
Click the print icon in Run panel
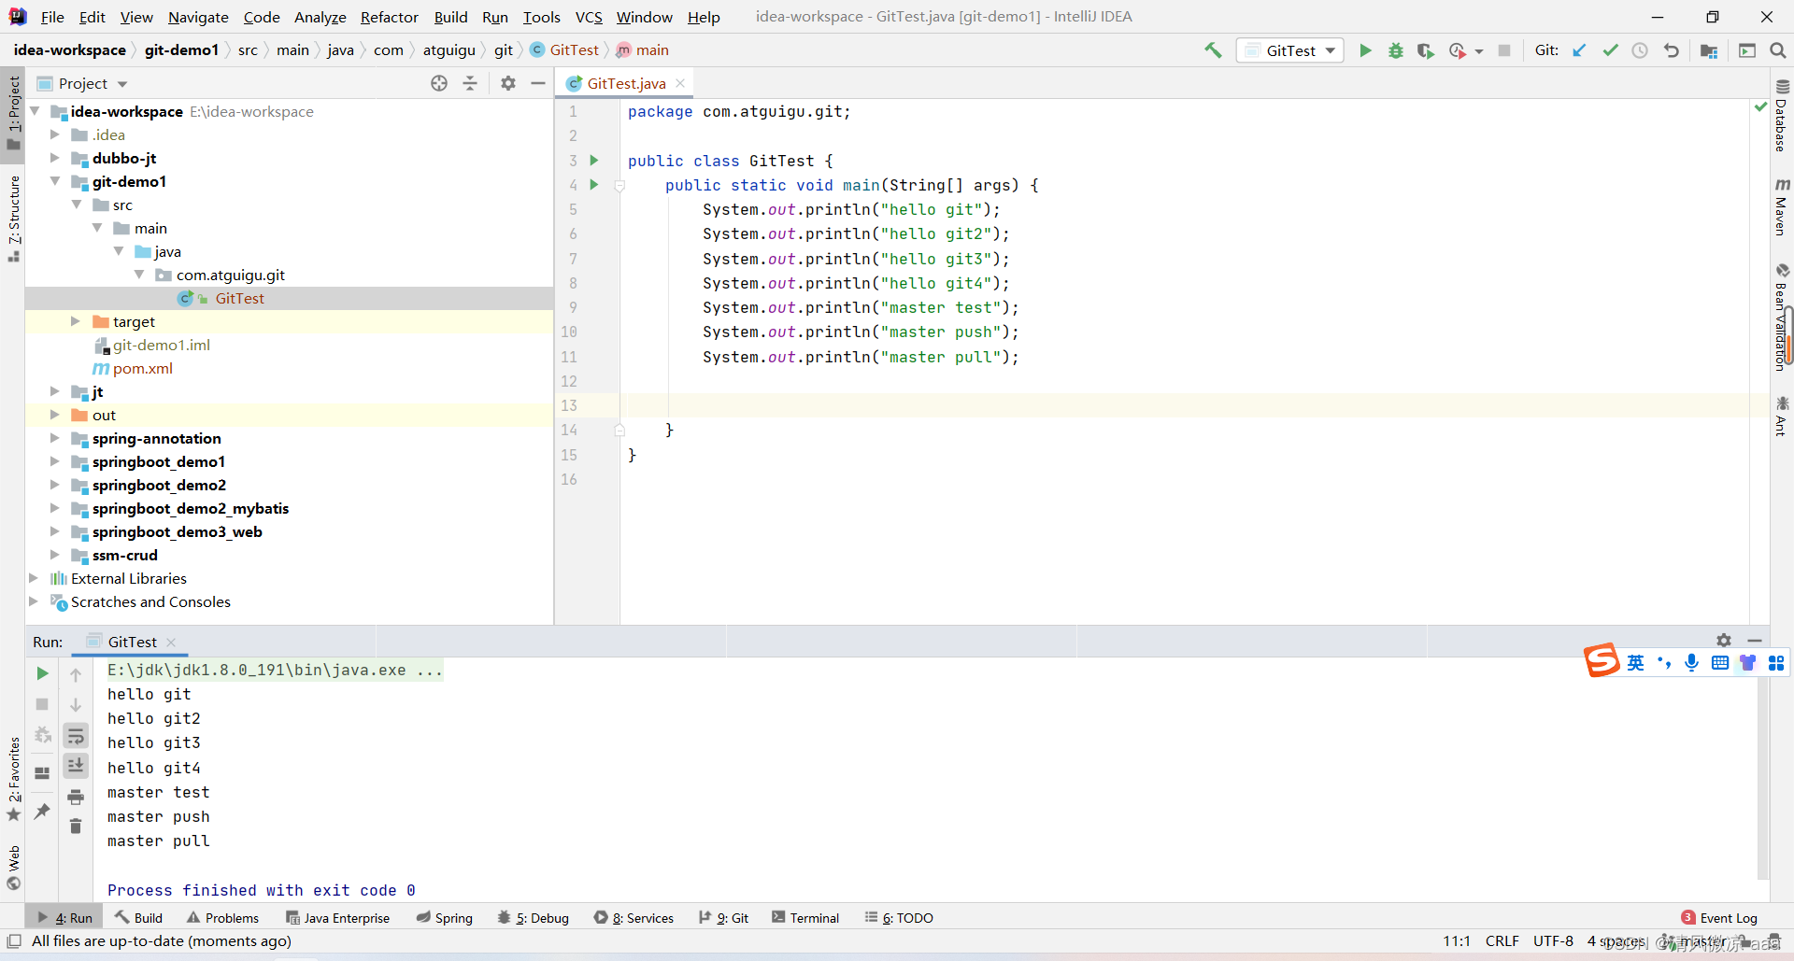(76, 797)
